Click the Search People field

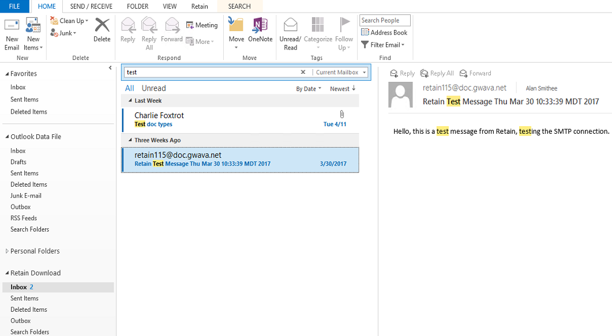point(385,20)
